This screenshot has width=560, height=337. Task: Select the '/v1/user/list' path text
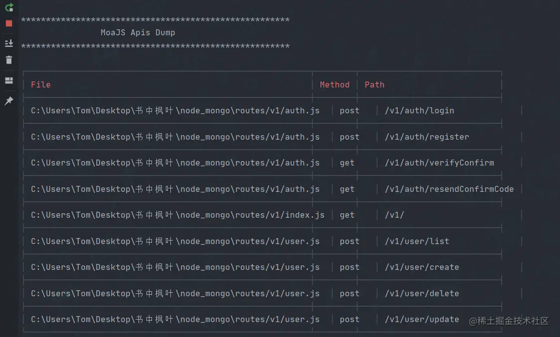pos(417,242)
